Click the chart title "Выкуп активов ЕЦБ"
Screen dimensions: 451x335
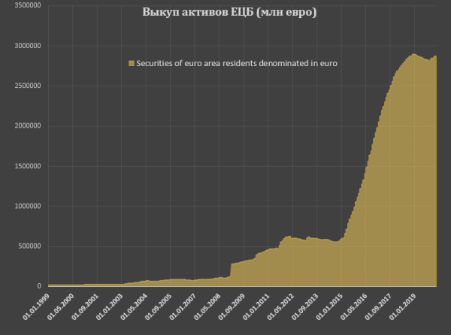pos(219,13)
